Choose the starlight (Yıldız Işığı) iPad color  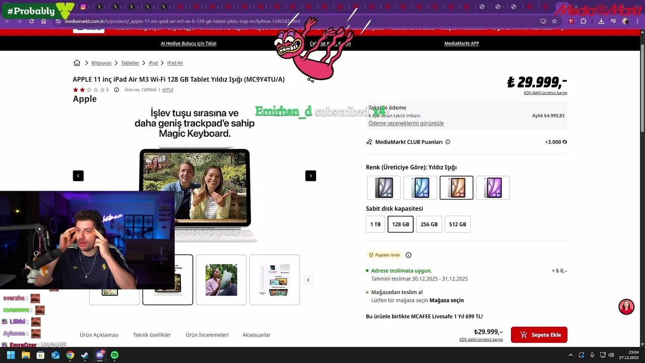click(457, 188)
